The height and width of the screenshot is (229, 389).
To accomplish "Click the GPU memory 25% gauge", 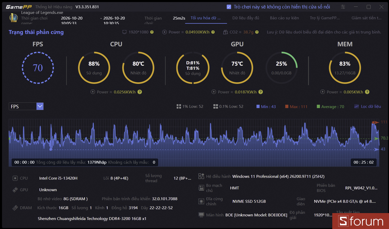I will point(281,68).
